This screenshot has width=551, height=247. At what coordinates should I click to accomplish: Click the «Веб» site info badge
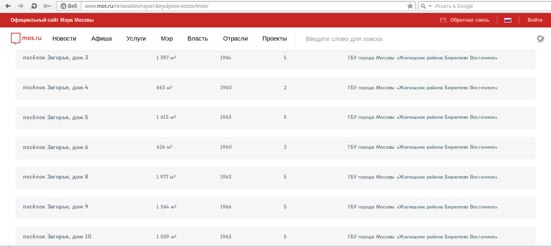69,6
